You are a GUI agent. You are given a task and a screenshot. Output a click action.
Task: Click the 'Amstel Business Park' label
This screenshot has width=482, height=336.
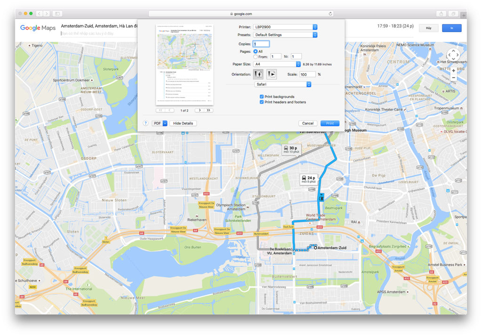445,264
